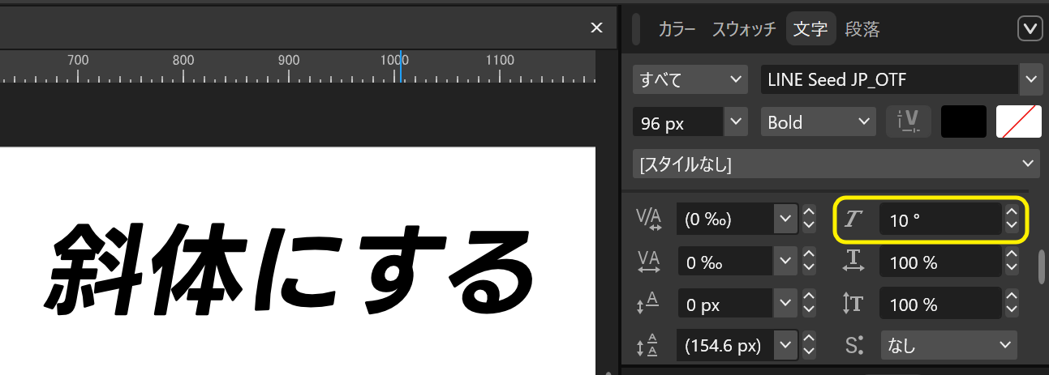1049x375 pixels.
Task: Open the font size dropdown arrow
Action: [x=736, y=122]
